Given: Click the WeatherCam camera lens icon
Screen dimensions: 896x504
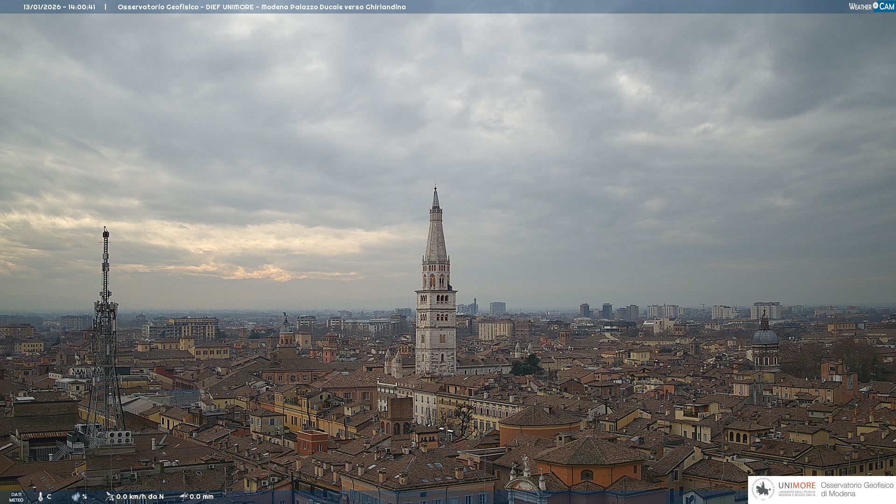Looking at the screenshot, I should click(875, 6).
